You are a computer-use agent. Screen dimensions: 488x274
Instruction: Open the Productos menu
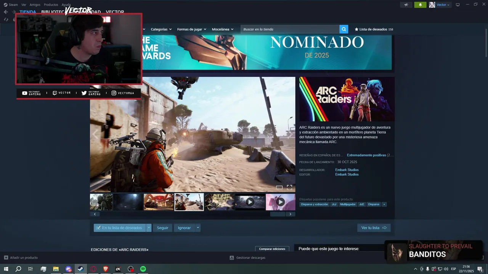[51, 5]
